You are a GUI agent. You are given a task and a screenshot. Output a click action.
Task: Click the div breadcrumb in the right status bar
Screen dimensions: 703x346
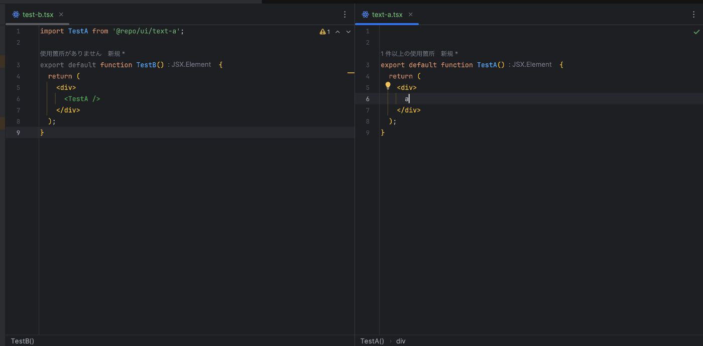(x=400, y=341)
